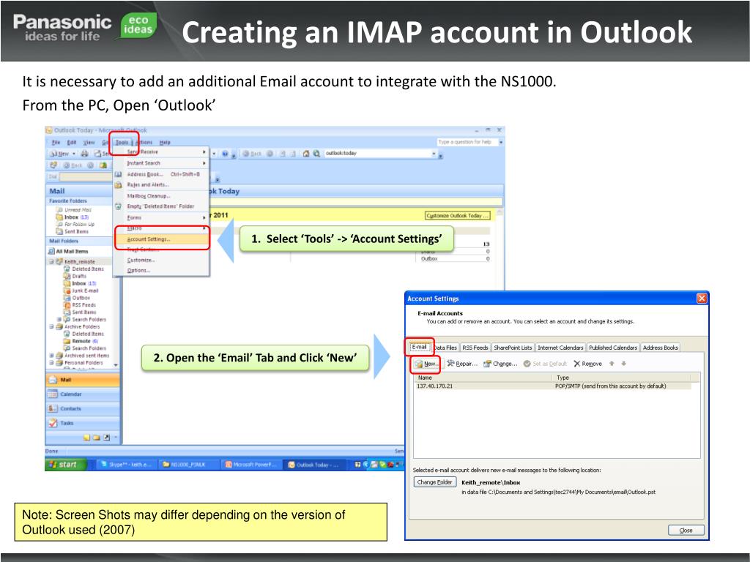Click the blue help icon in Outlook's toolbar
This screenshot has height=562, width=750.
tap(225, 154)
